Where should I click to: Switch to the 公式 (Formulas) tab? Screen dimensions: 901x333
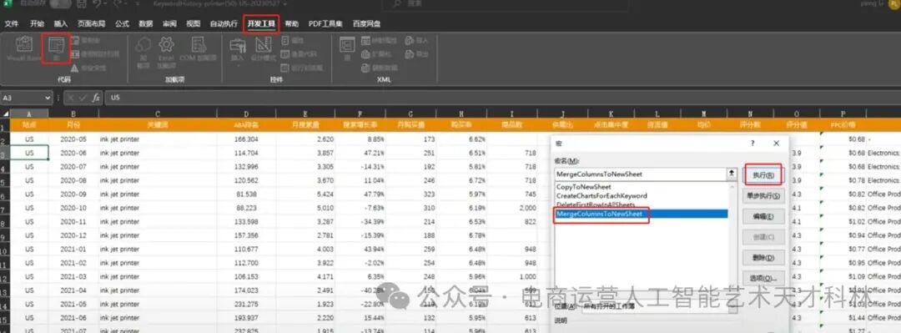[122, 24]
